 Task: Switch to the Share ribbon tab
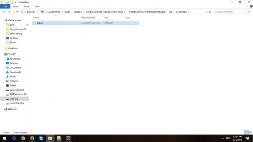click(26, 6)
